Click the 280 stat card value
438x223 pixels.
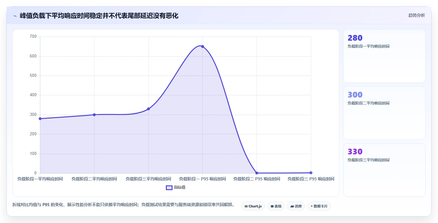pyautogui.click(x=355, y=38)
